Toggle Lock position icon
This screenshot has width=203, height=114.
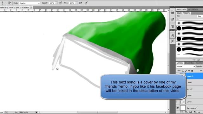pyautogui.click(x=189, y=71)
